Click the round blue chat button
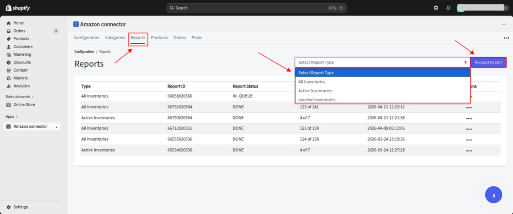This screenshot has width=513, height=214. [493, 195]
